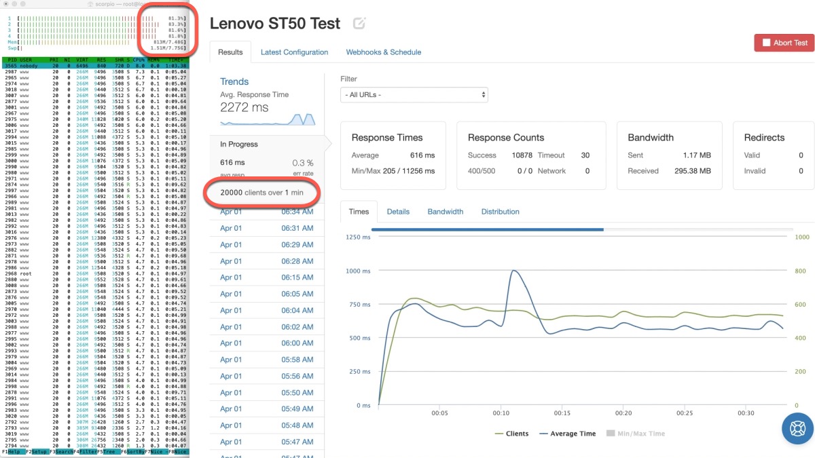The image size is (815, 458).
Task: Show the Distribution chart tab
Action: [x=500, y=212]
